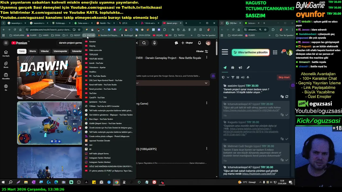Open Tüm Yer İşaretleri folder in left browser
The width and height of the screenshot is (342, 192).
coord(207,35)
